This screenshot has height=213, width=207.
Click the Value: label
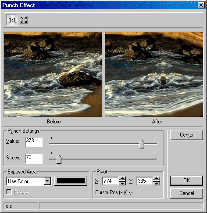pyautogui.click(x=13, y=141)
